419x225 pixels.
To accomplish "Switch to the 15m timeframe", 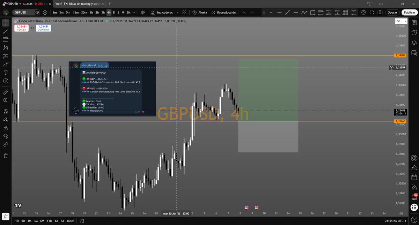I will (76, 12).
